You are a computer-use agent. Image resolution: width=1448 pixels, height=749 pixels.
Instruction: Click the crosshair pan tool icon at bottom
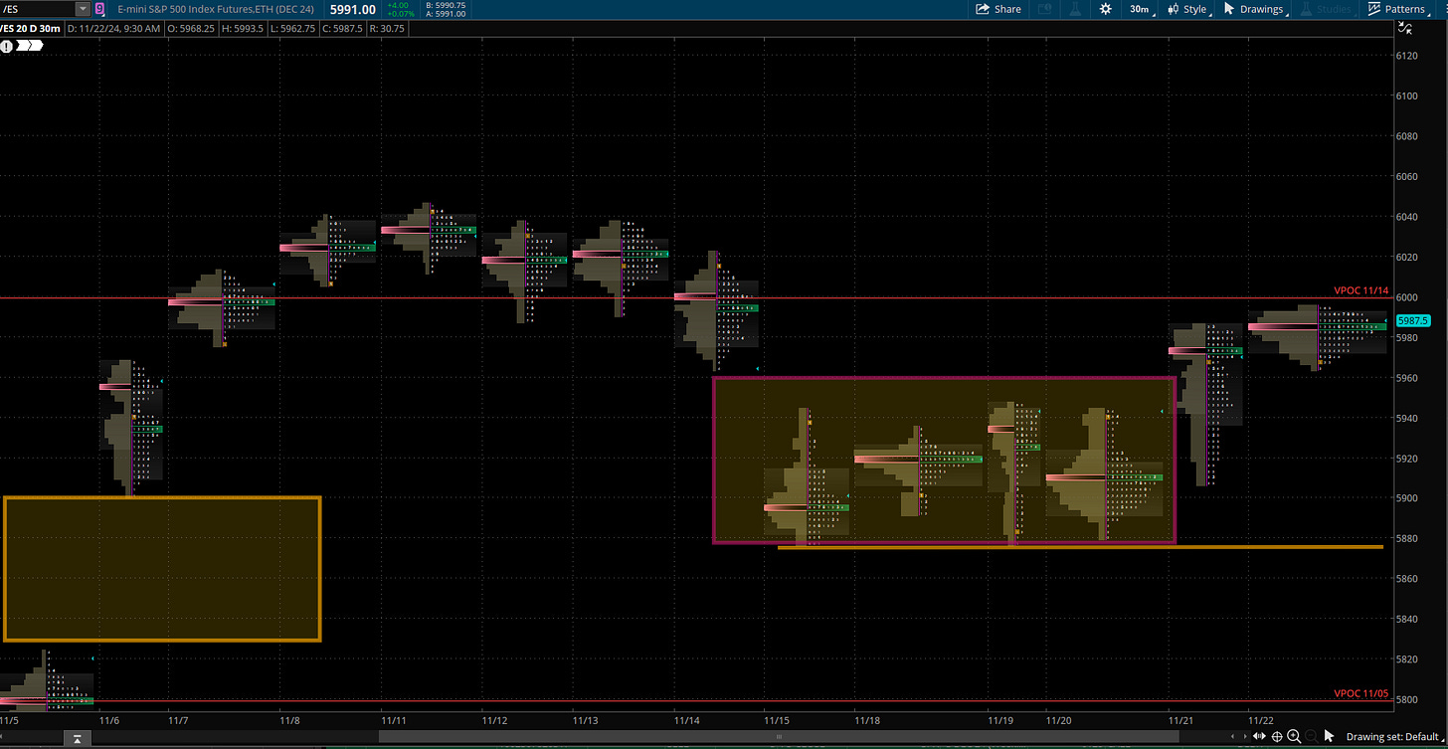pos(1278,737)
